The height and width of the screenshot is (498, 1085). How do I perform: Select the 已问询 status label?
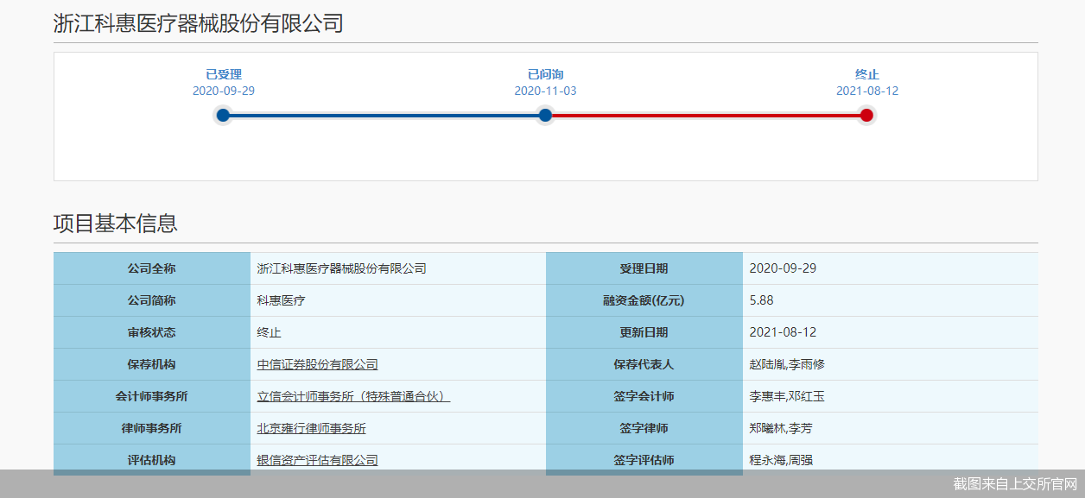point(545,74)
